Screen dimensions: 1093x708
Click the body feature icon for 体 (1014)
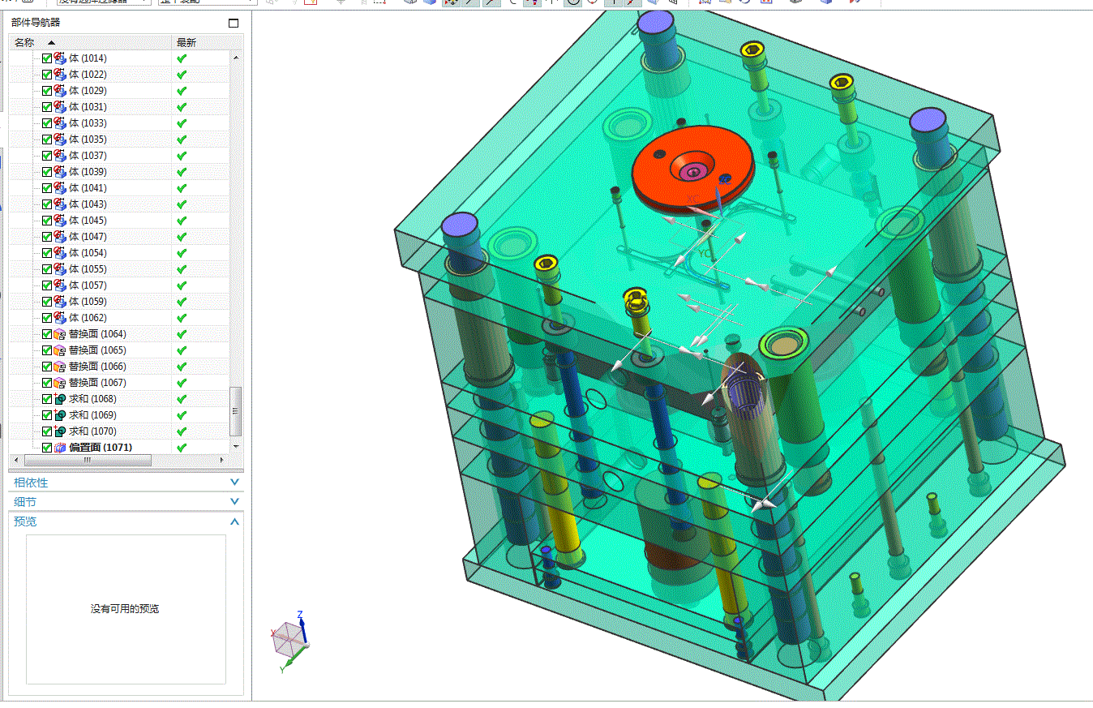pyautogui.click(x=60, y=58)
